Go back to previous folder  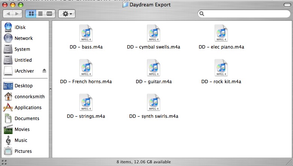8,14
